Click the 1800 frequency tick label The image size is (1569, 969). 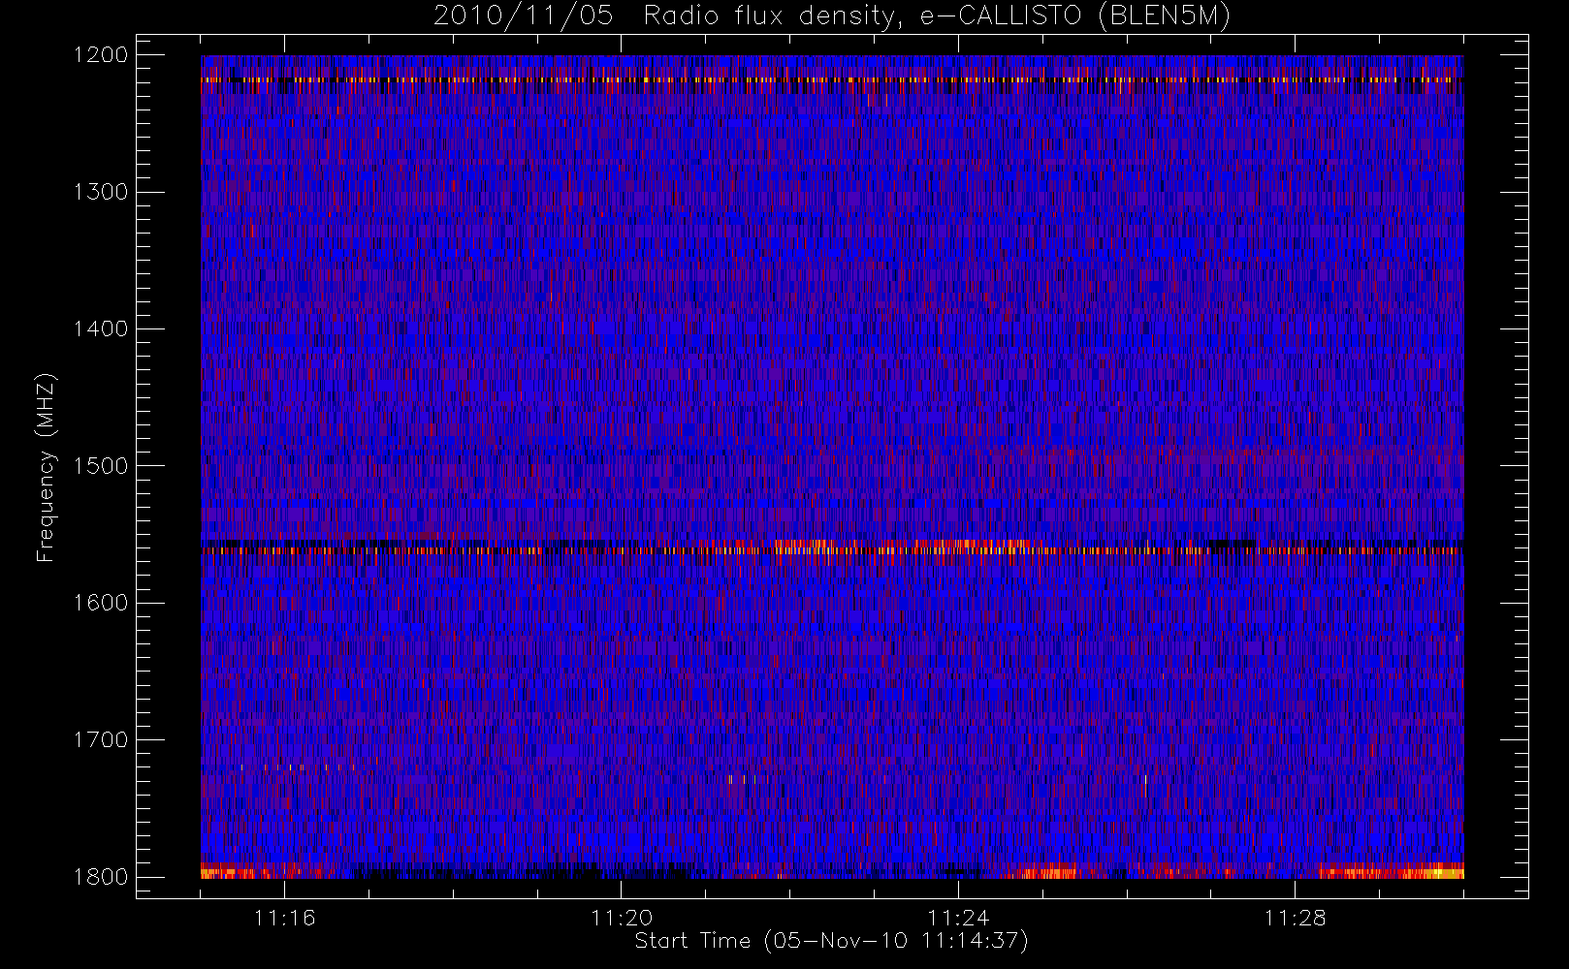point(101,877)
